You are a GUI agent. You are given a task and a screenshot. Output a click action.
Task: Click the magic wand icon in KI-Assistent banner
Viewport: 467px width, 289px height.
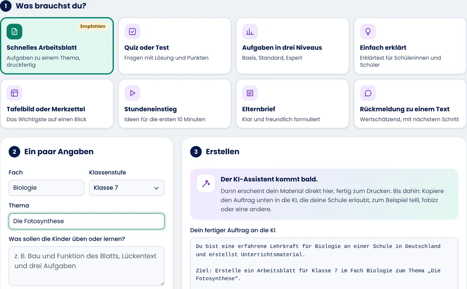(x=206, y=183)
